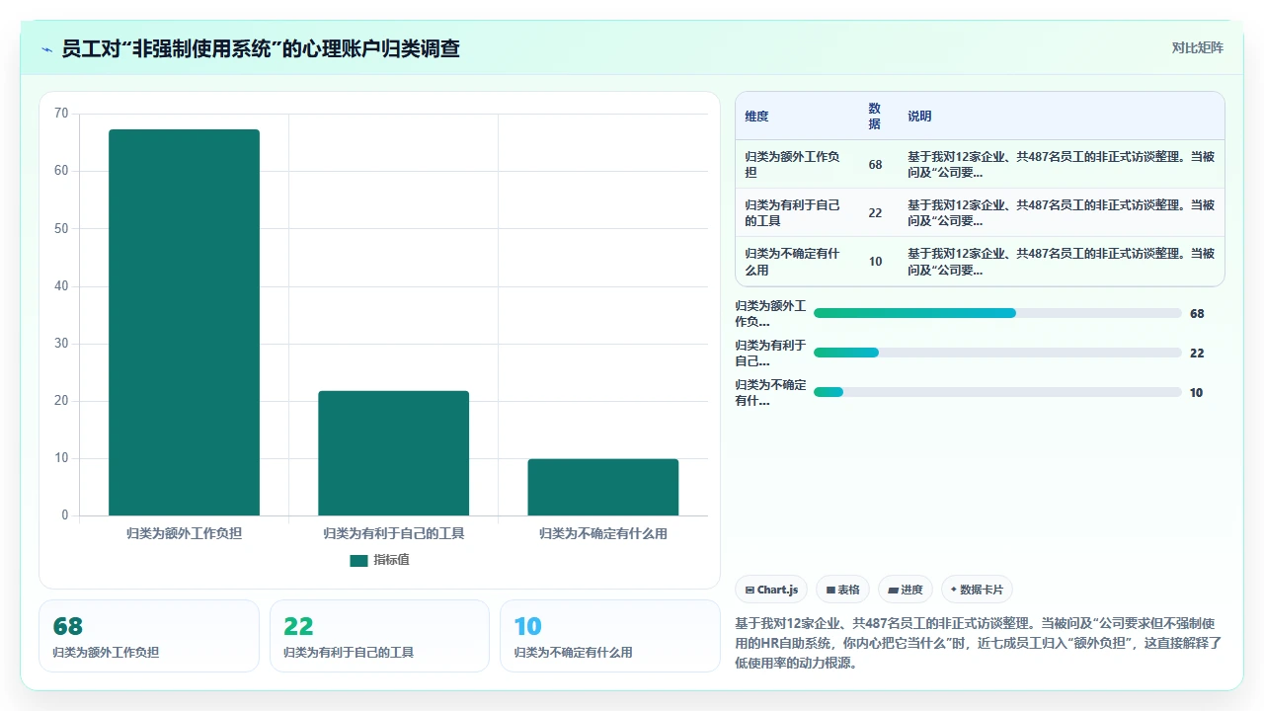
Task: Click the Chart.js tag
Action: pos(771,590)
